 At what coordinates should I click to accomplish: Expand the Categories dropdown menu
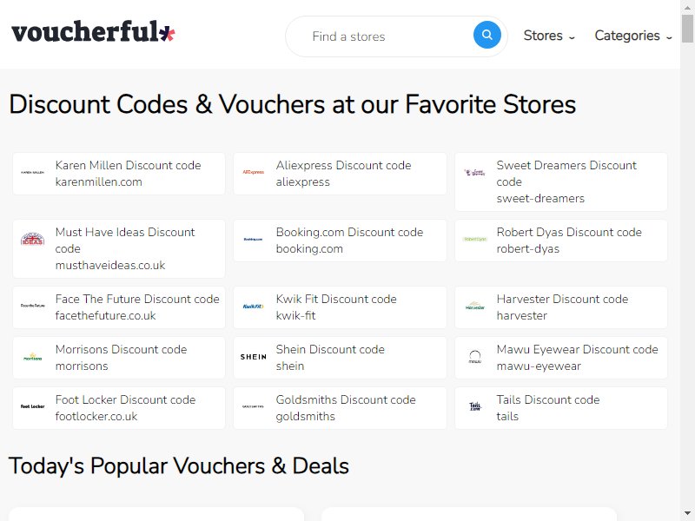click(633, 36)
